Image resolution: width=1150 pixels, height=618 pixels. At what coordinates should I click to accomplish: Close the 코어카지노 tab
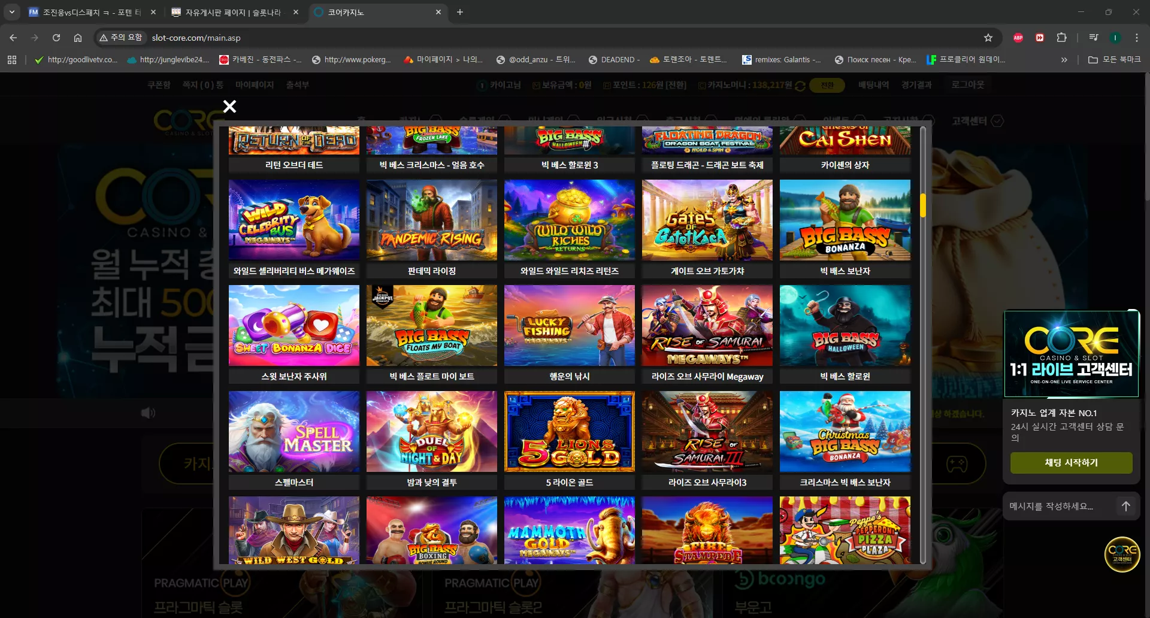point(438,12)
